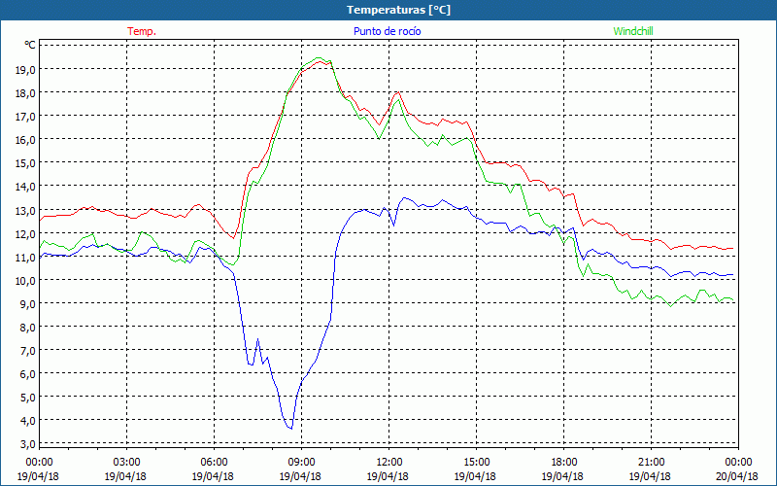
Task: Click the 21:00 time axis label
Action: pos(651,463)
